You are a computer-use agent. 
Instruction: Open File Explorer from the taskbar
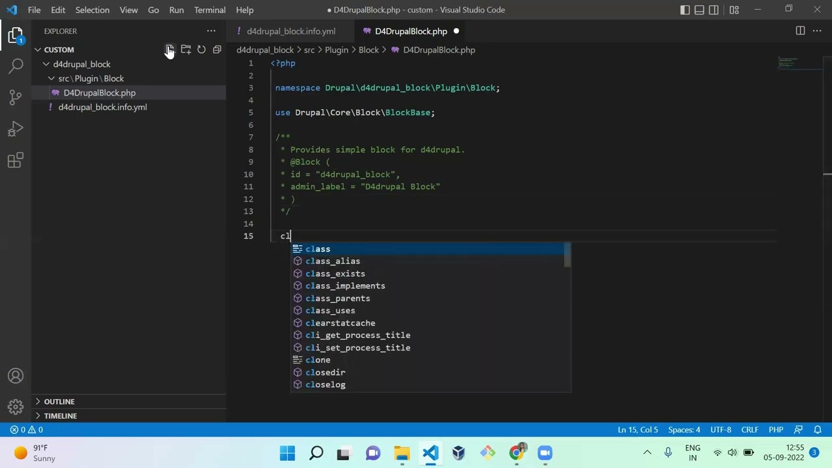402,453
